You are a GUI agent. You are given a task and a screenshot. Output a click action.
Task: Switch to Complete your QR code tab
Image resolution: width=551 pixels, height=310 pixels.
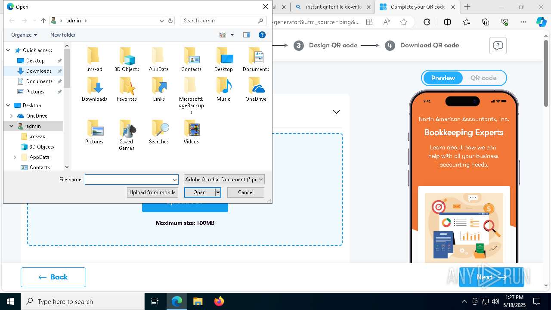point(417,7)
